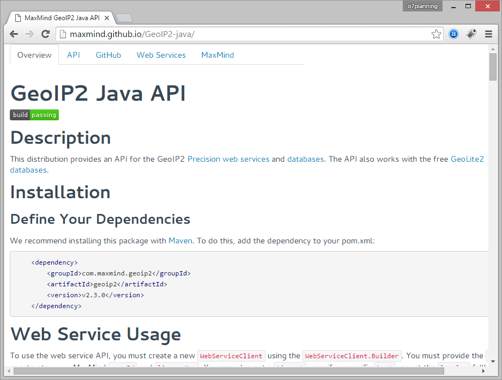Open the MaxMind tab
Viewport: 502px width, 380px height.
[x=217, y=55]
